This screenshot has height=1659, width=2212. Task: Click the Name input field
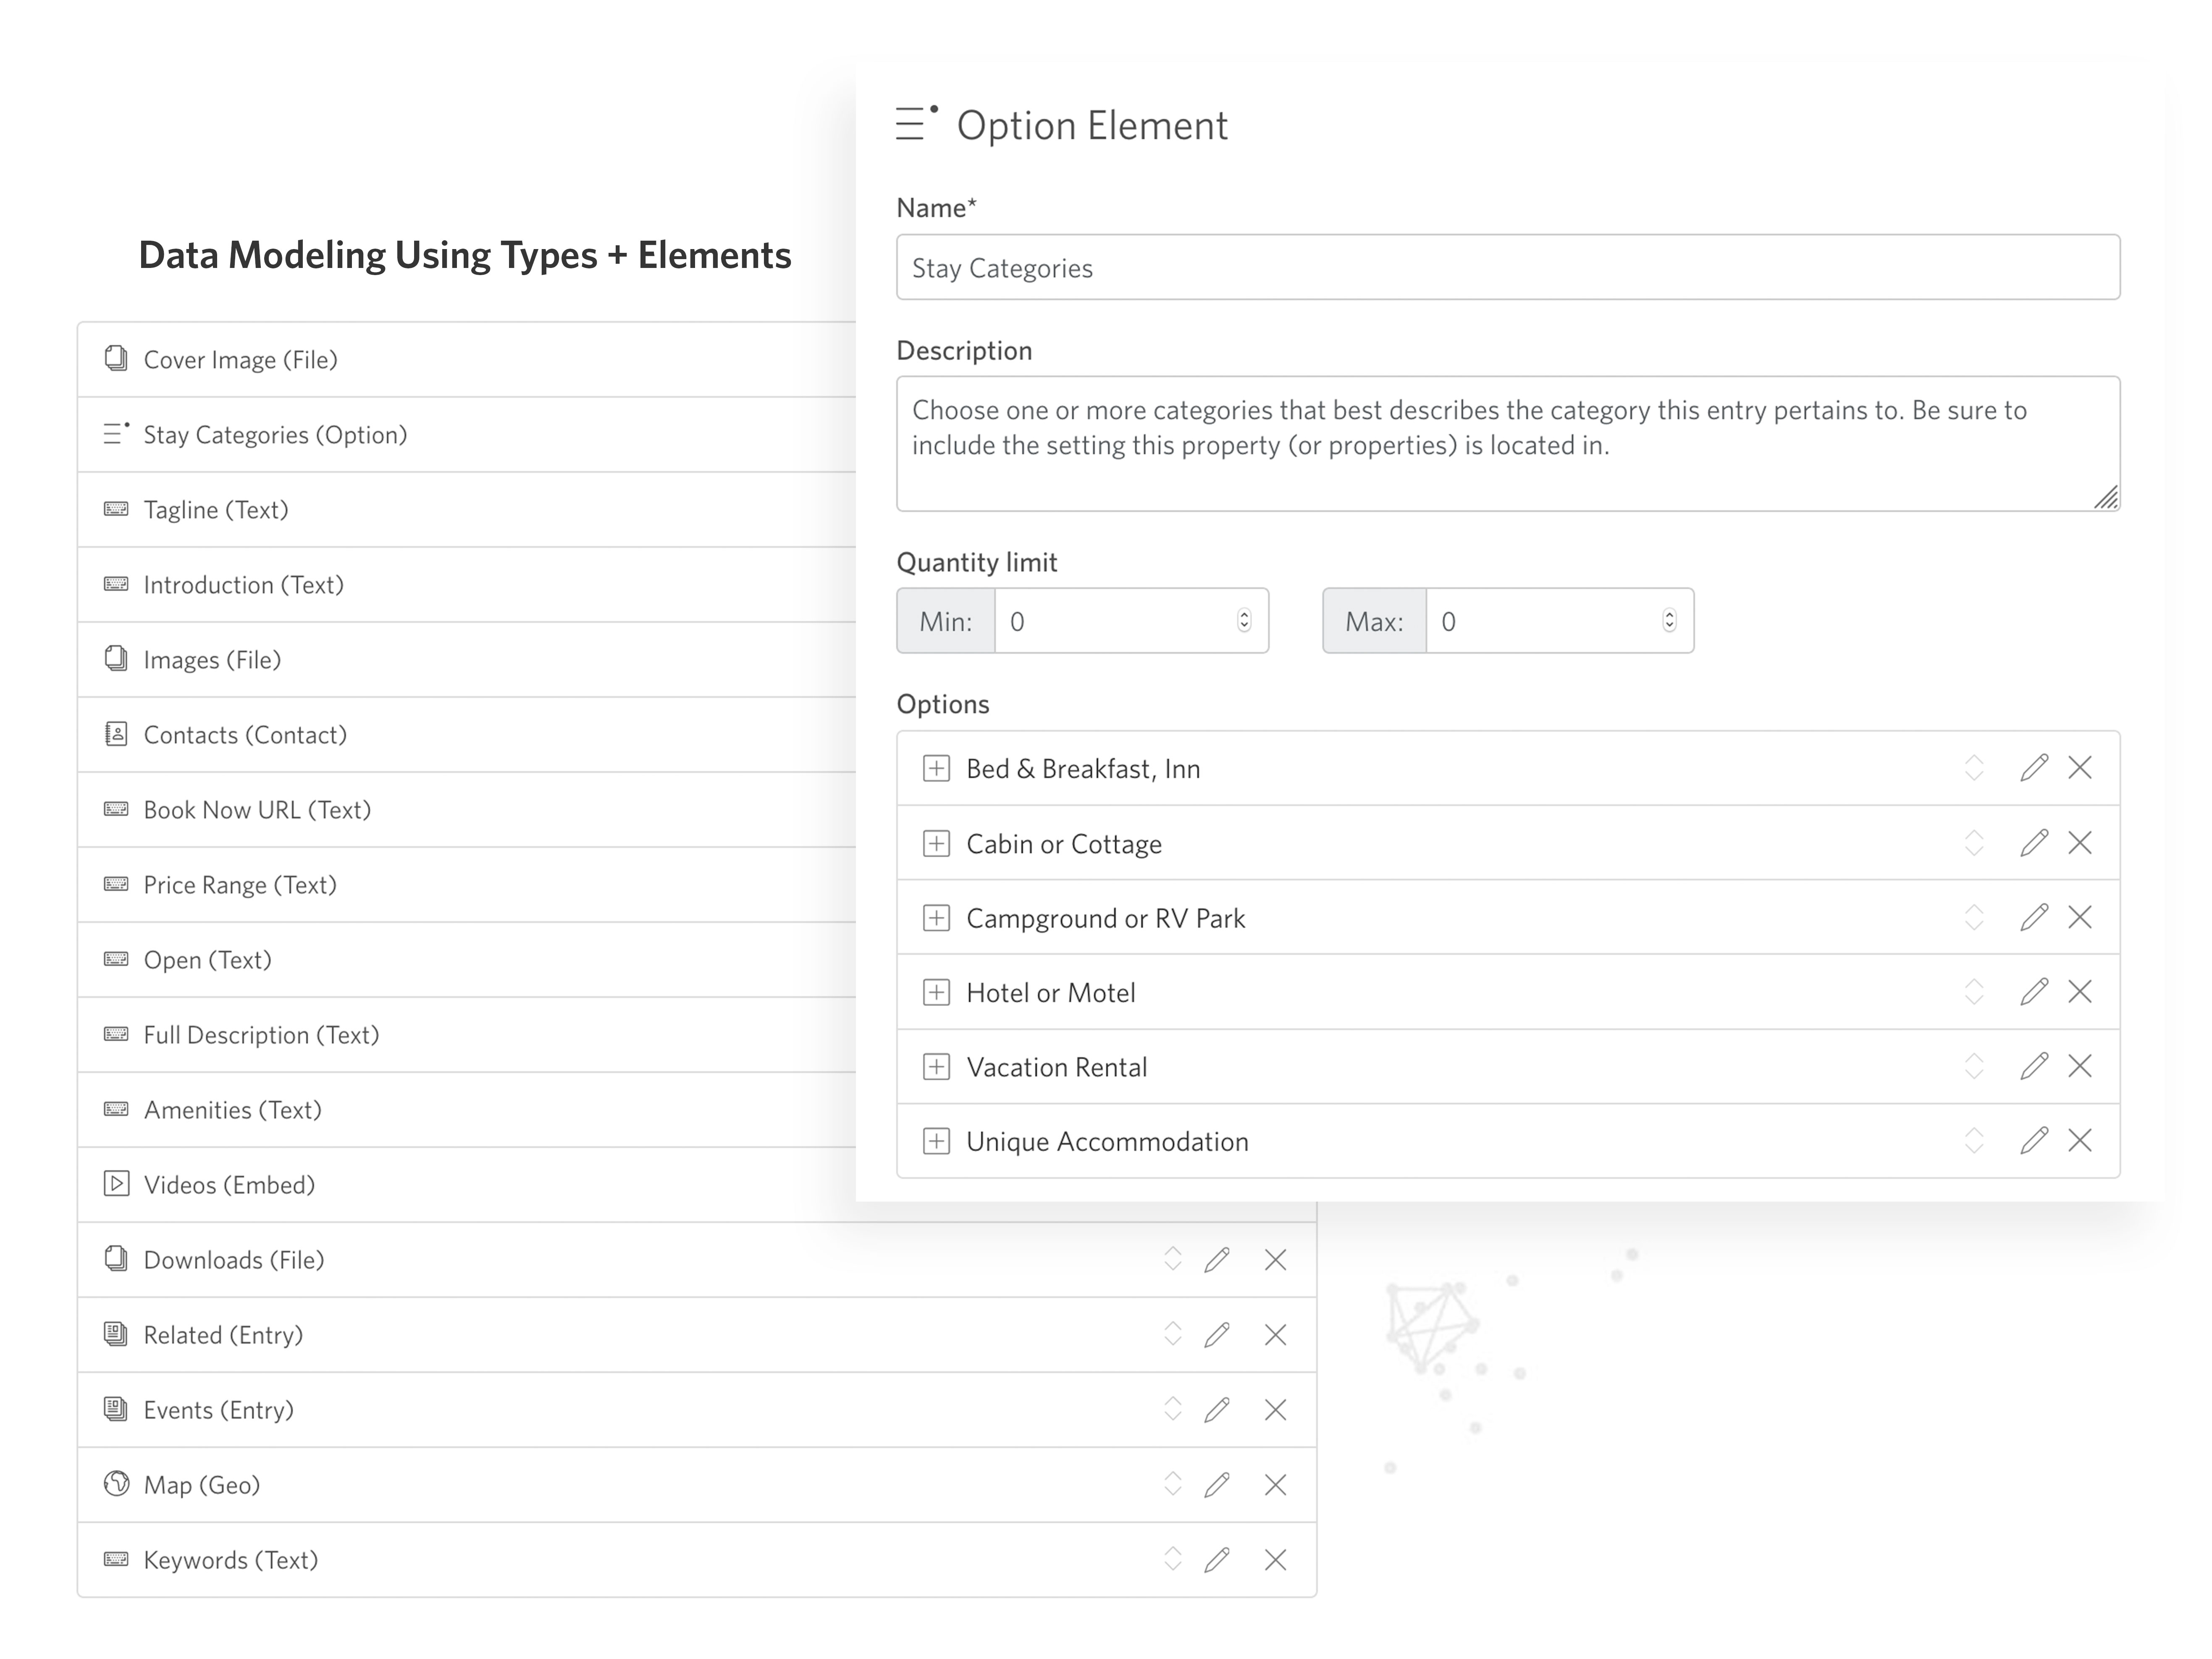point(1508,267)
